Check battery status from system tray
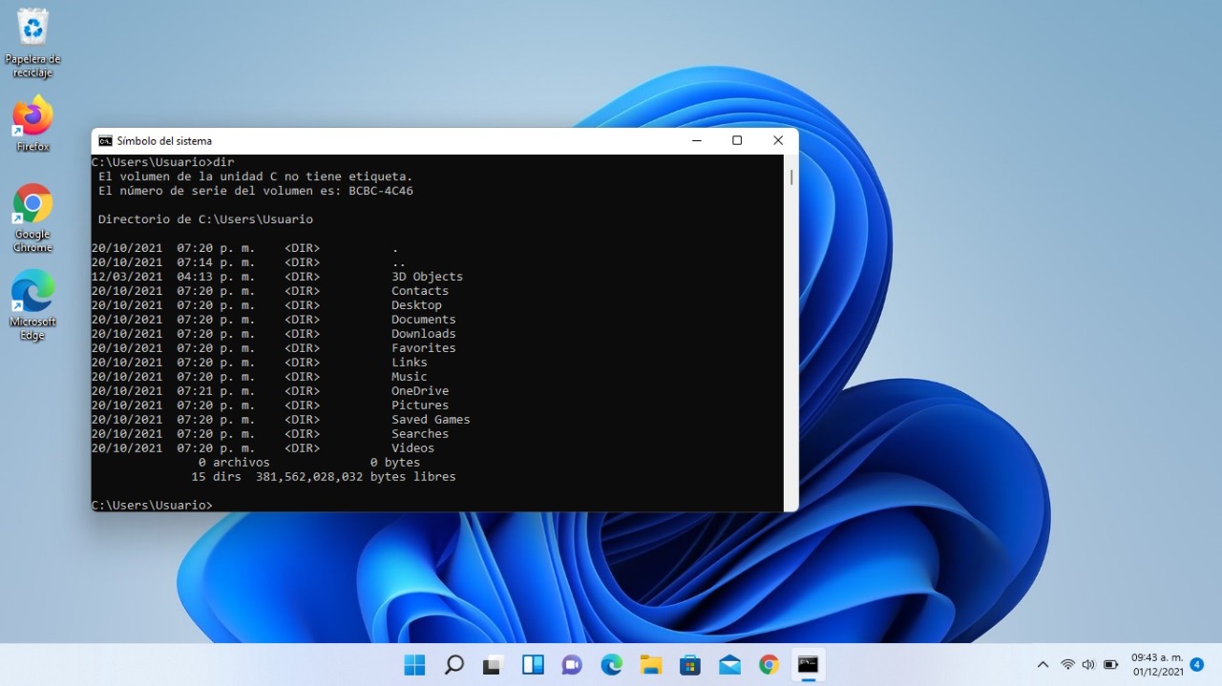 pos(1109,664)
